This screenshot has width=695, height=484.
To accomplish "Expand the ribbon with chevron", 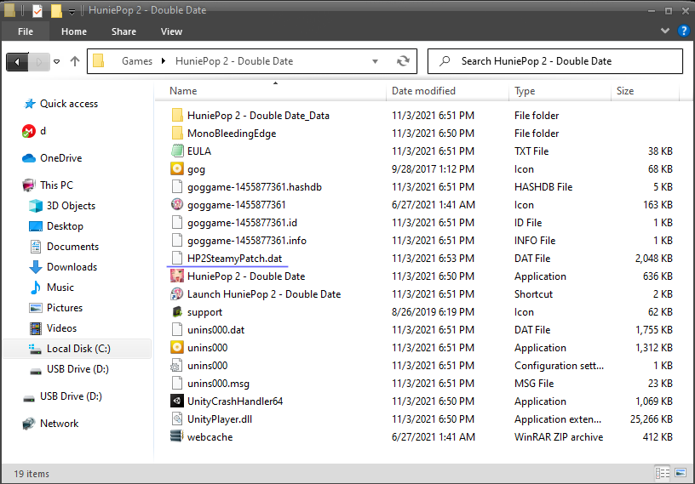I will (665, 31).
